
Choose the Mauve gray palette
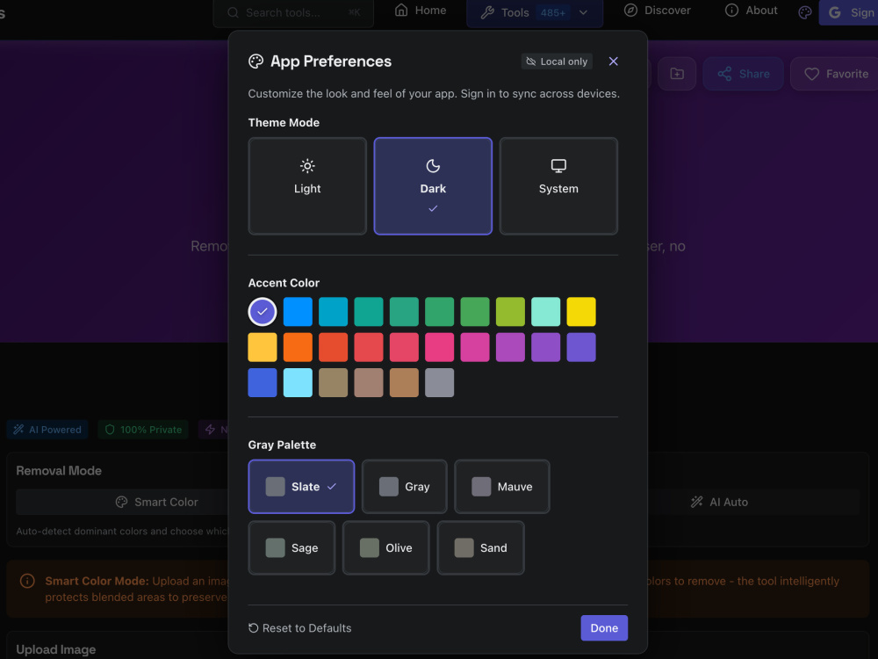501,487
